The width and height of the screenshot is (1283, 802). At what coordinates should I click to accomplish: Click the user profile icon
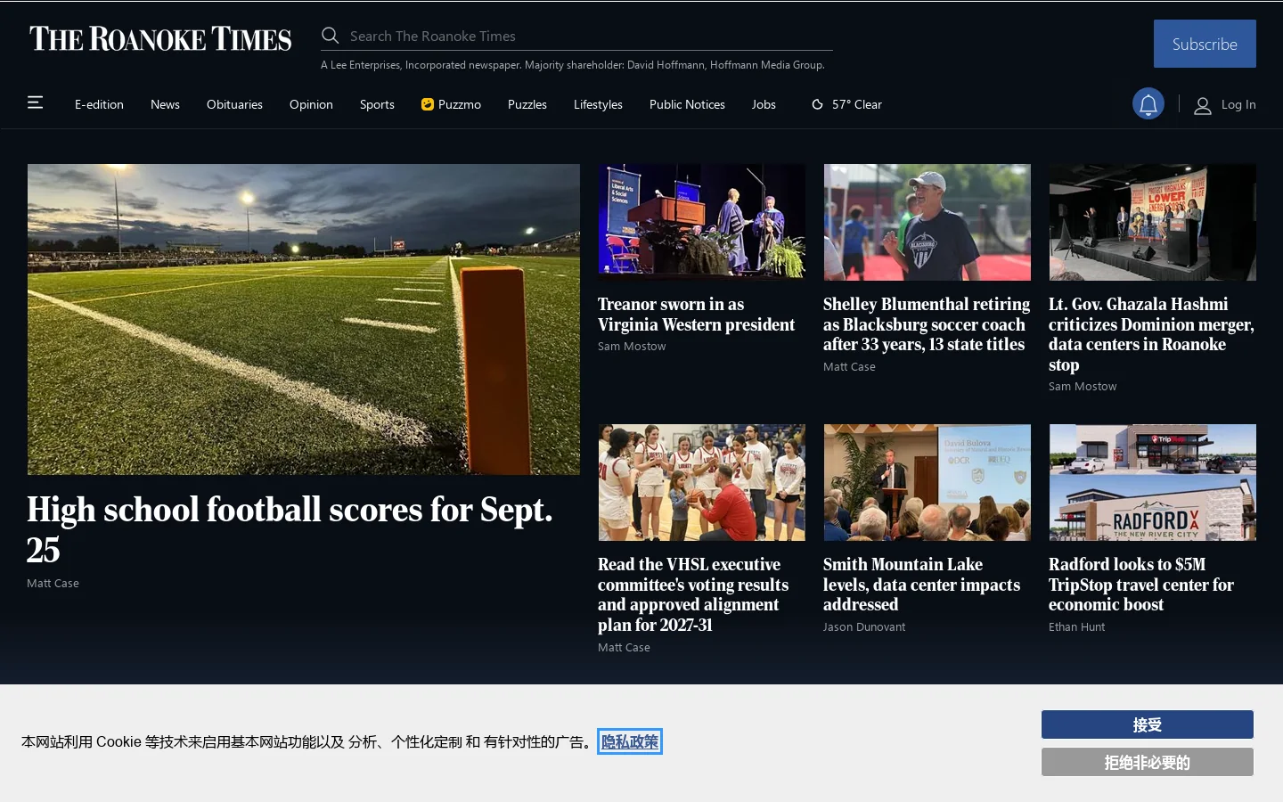tap(1203, 105)
